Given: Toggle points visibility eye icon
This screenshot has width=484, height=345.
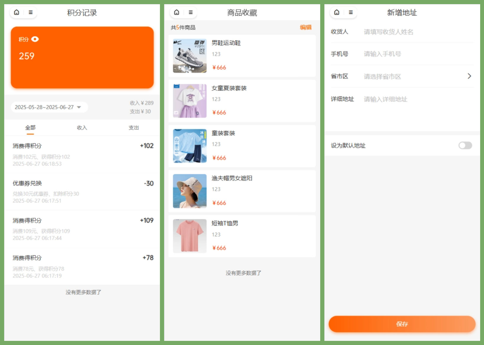Looking at the screenshot, I should pyautogui.click(x=35, y=39).
